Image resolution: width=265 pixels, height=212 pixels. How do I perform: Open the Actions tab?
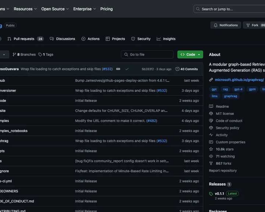(x=91, y=39)
